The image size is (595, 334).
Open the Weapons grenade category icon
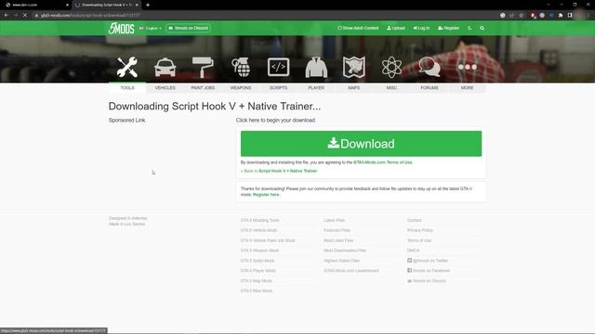click(x=241, y=67)
